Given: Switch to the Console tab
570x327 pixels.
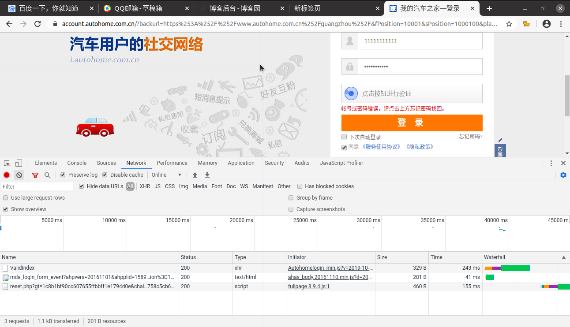Looking at the screenshot, I should click(77, 163).
